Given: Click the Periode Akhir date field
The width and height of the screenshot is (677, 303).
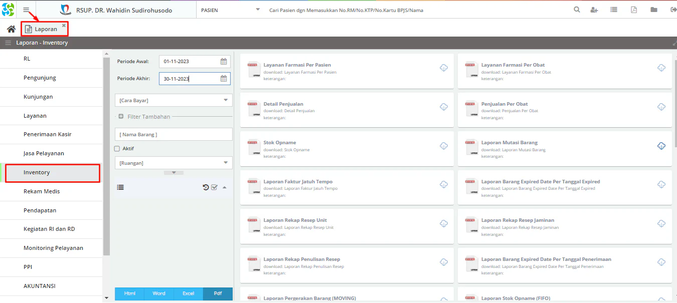Looking at the screenshot, I should click(195, 79).
